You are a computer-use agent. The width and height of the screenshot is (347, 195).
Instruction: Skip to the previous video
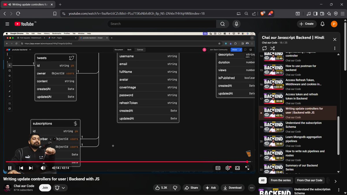tap(21, 168)
